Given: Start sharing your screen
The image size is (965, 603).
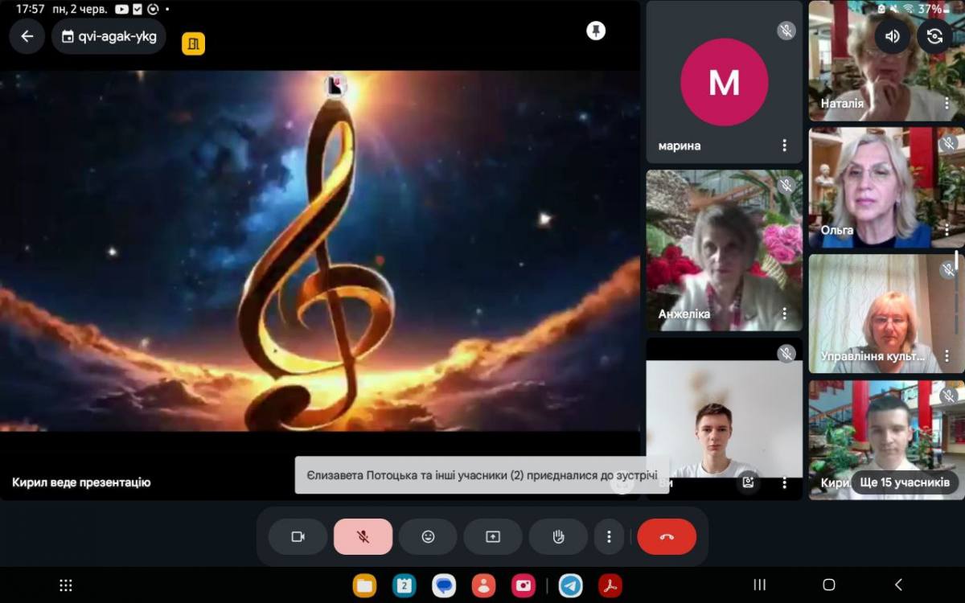Looking at the screenshot, I should 493,537.
